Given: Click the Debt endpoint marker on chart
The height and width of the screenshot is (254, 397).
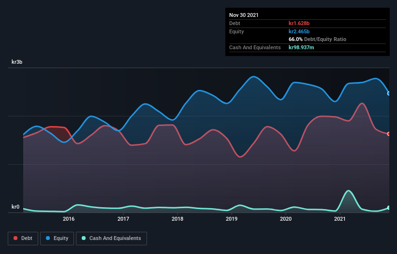Looking at the screenshot, I should [x=389, y=134].
